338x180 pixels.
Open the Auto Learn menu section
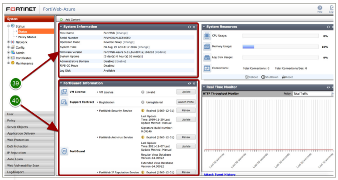[x=29, y=159]
